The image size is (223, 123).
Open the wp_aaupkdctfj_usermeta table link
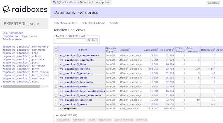pos(76,100)
